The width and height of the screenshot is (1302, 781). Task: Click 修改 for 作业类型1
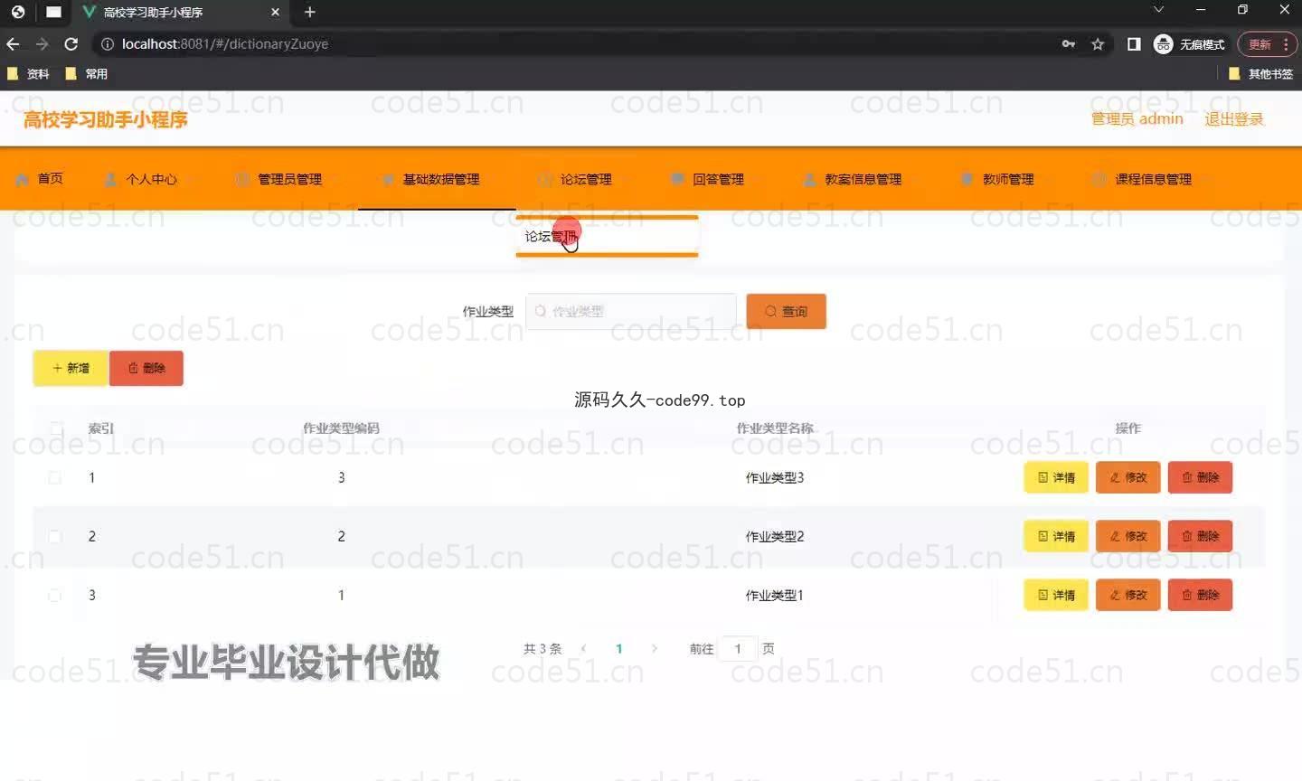pyautogui.click(x=1128, y=595)
